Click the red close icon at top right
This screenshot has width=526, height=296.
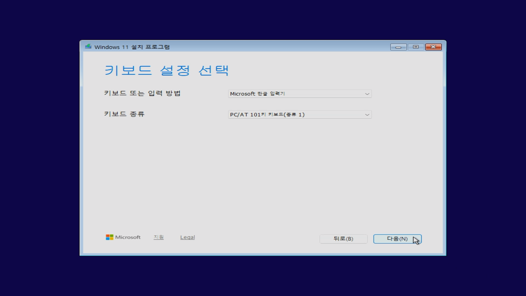coord(433,47)
